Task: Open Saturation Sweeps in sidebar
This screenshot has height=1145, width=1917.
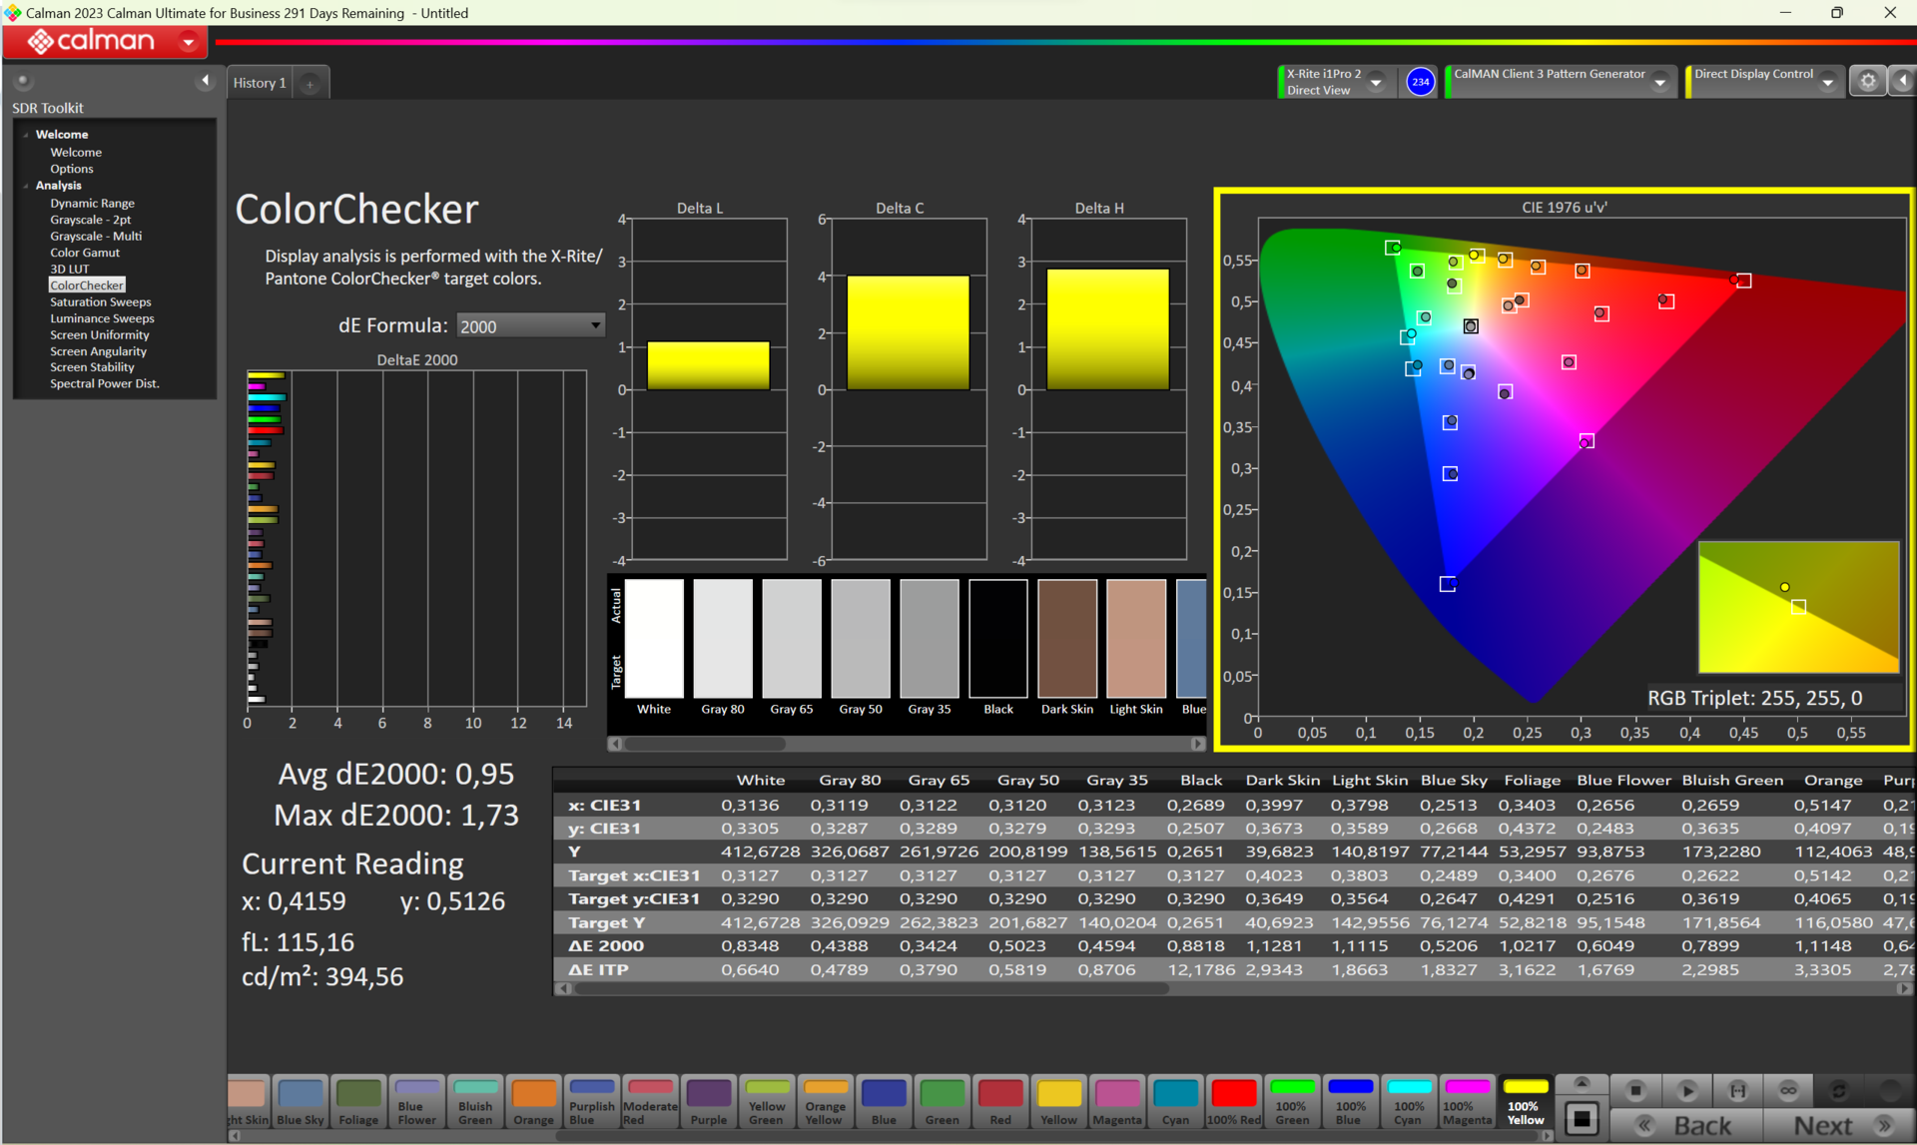Action: click(101, 301)
